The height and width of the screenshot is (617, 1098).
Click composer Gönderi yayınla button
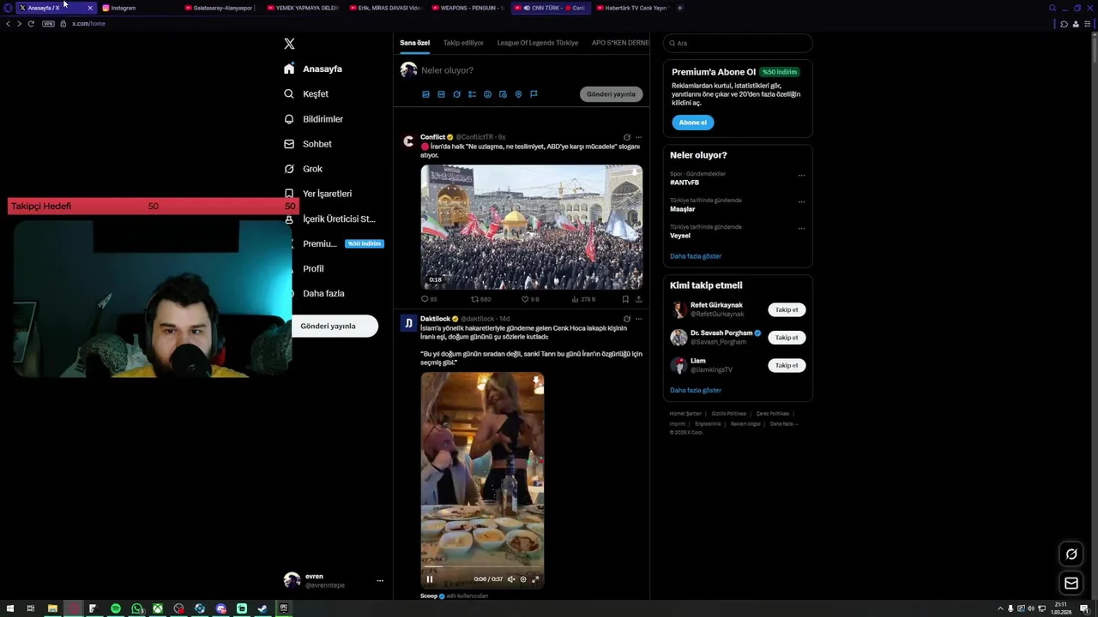pyautogui.click(x=611, y=94)
